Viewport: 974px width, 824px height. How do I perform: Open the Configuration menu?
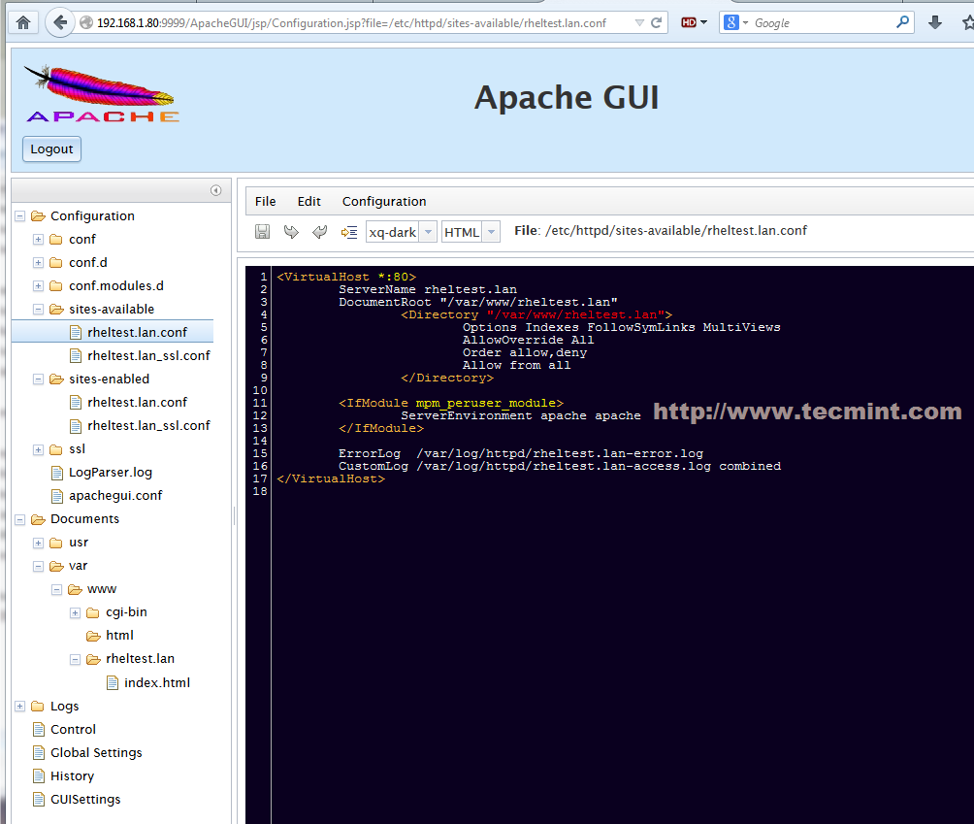point(384,202)
